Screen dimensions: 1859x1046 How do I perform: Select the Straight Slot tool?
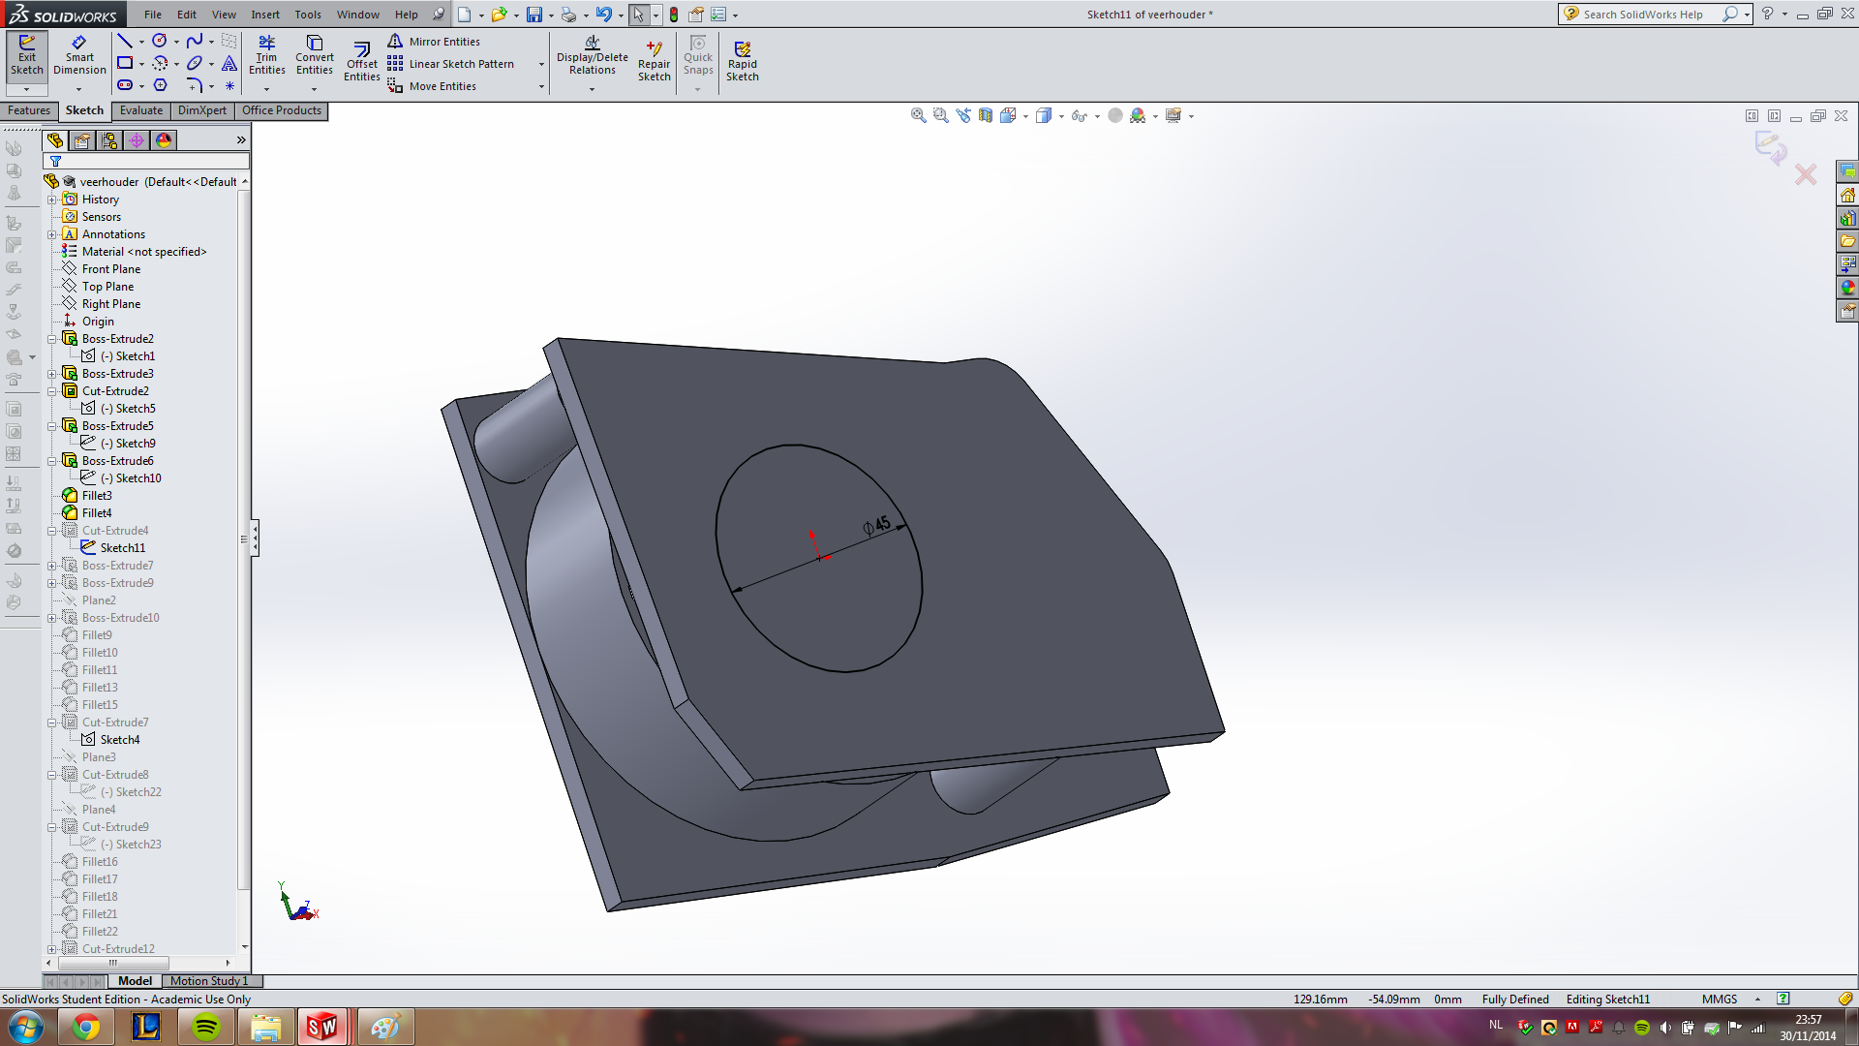[125, 85]
